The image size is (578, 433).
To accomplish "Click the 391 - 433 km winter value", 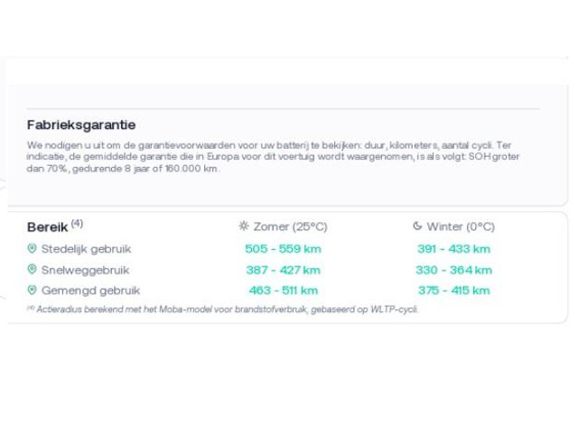I will [454, 249].
